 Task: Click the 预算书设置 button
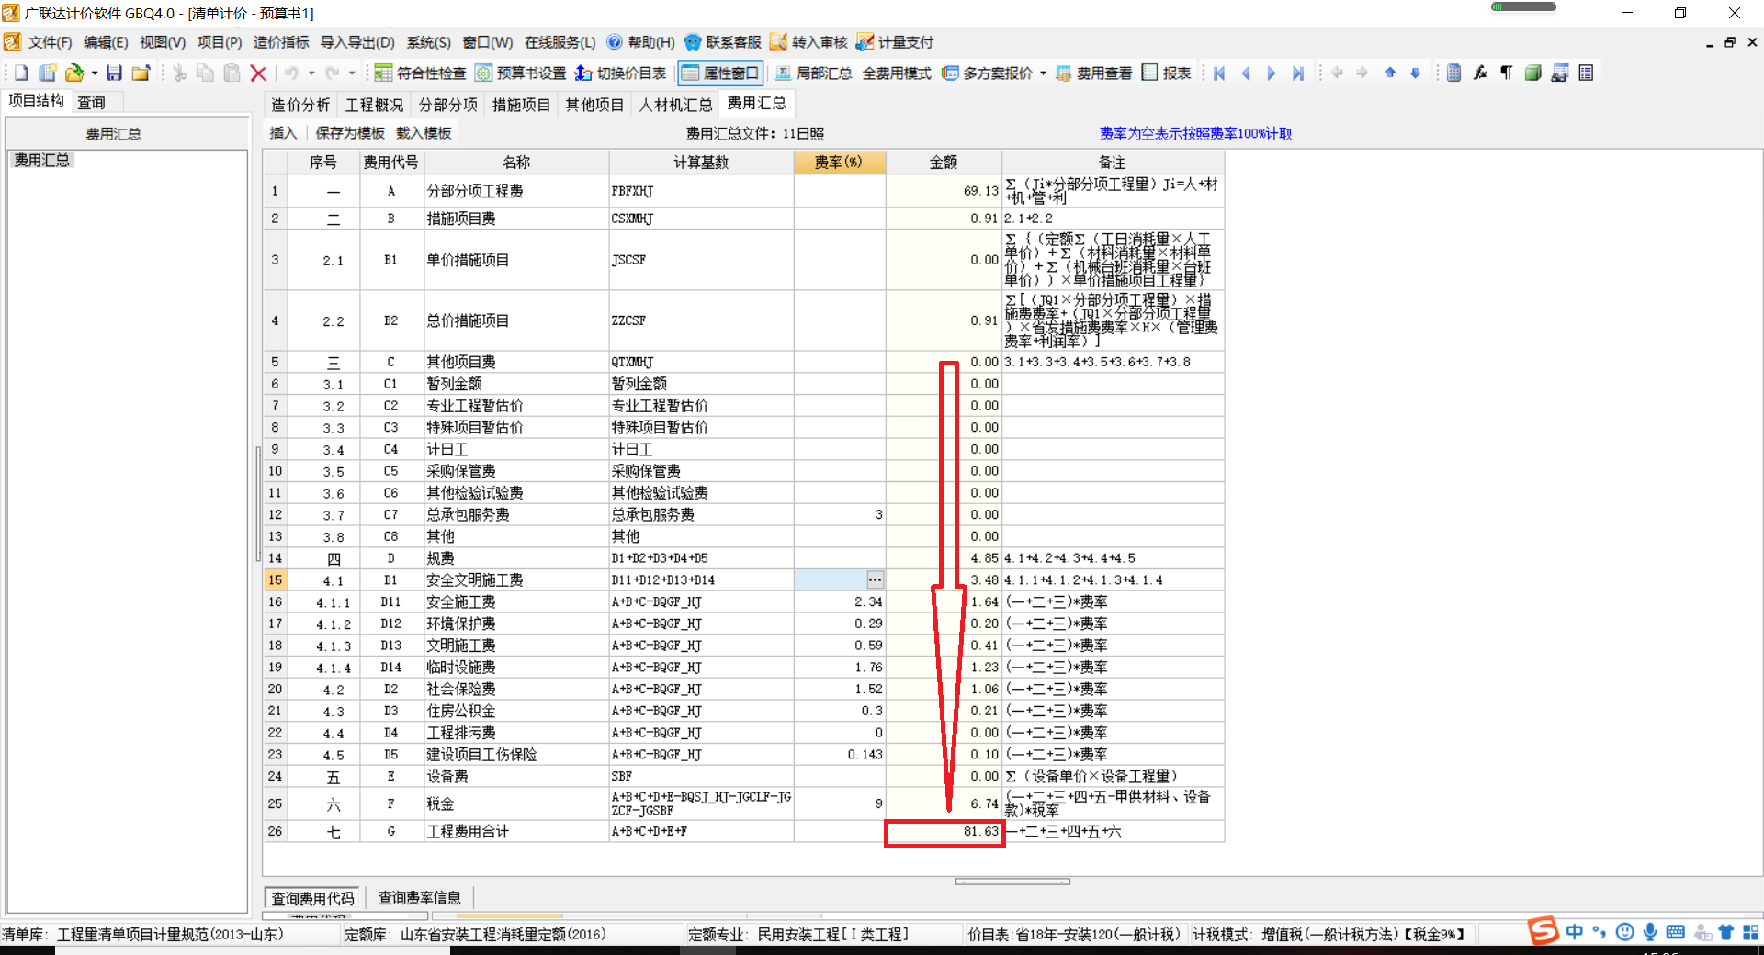tap(521, 73)
